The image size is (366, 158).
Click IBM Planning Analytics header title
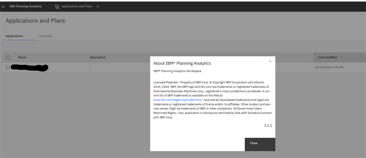pos(26,6)
